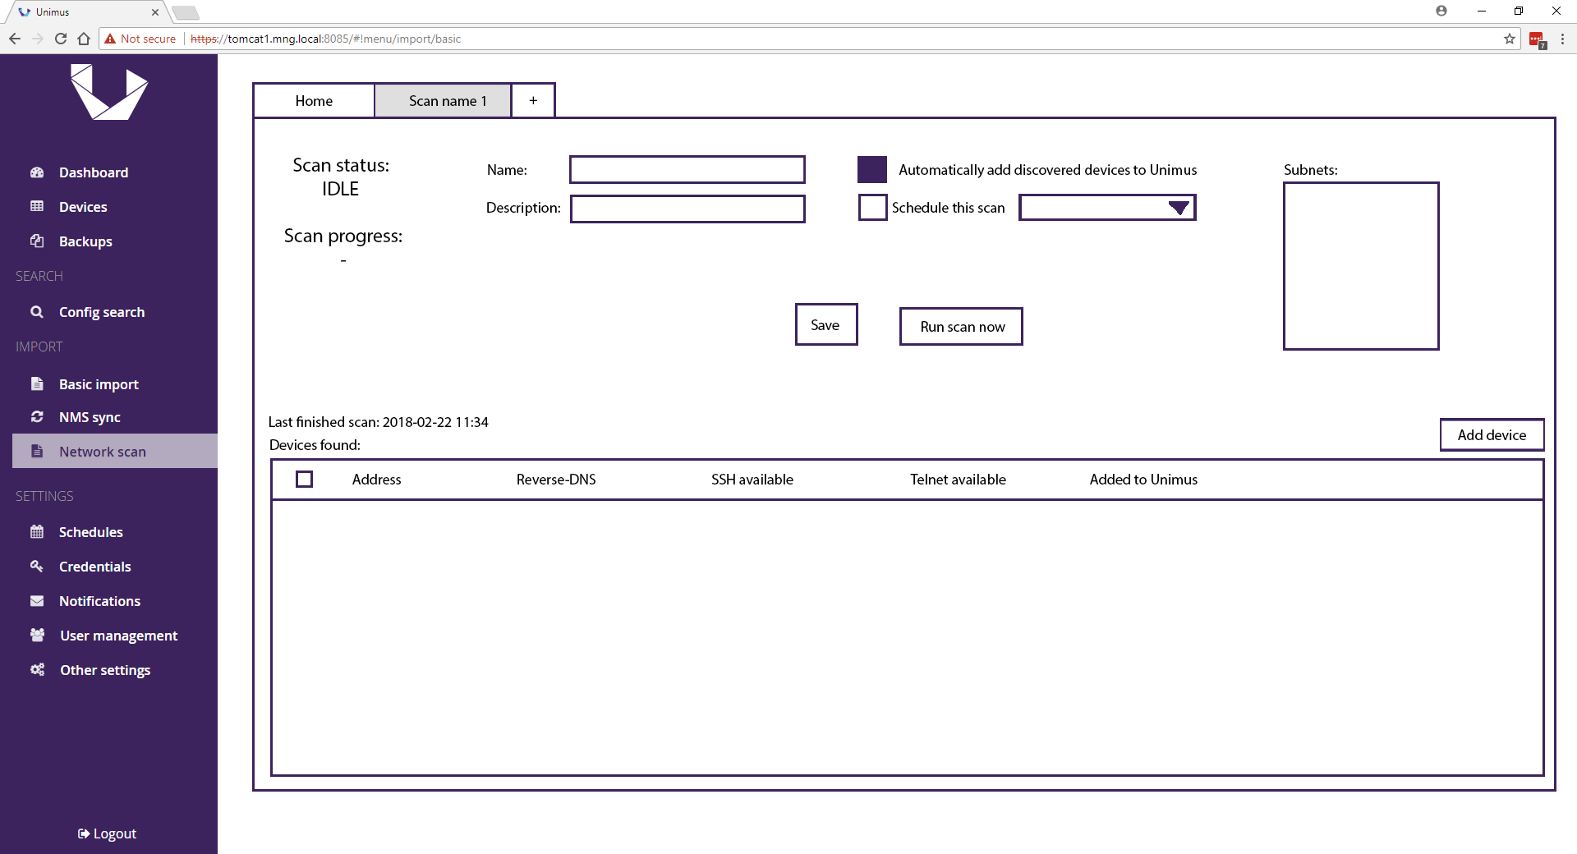Click the browser home icon
Viewport: 1577px width, 854px height.
coord(84,39)
